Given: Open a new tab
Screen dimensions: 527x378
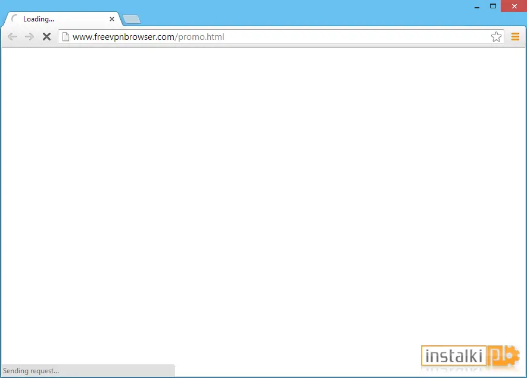Looking at the screenshot, I should [132, 20].
